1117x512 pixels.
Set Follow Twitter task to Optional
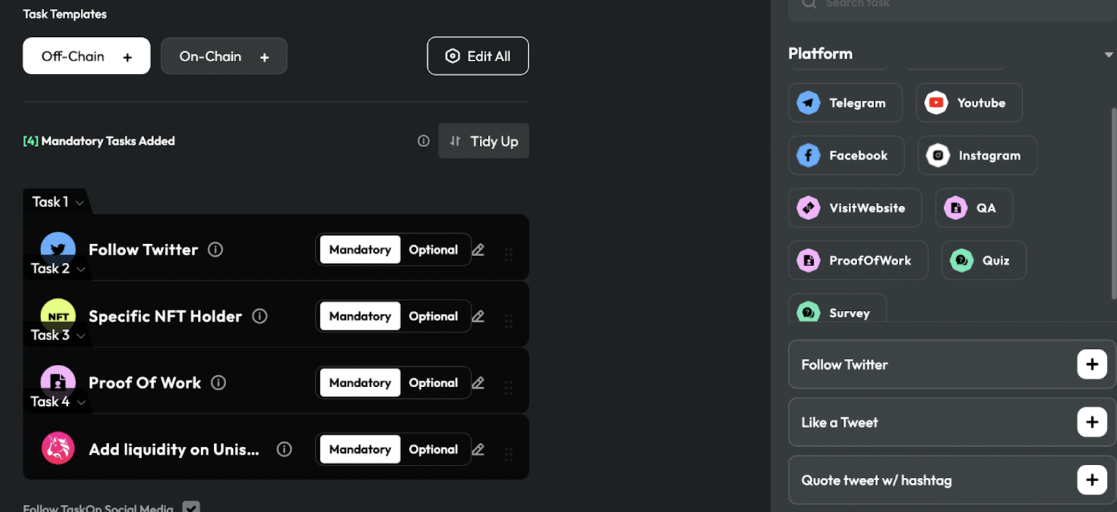(x=433, y=250)
